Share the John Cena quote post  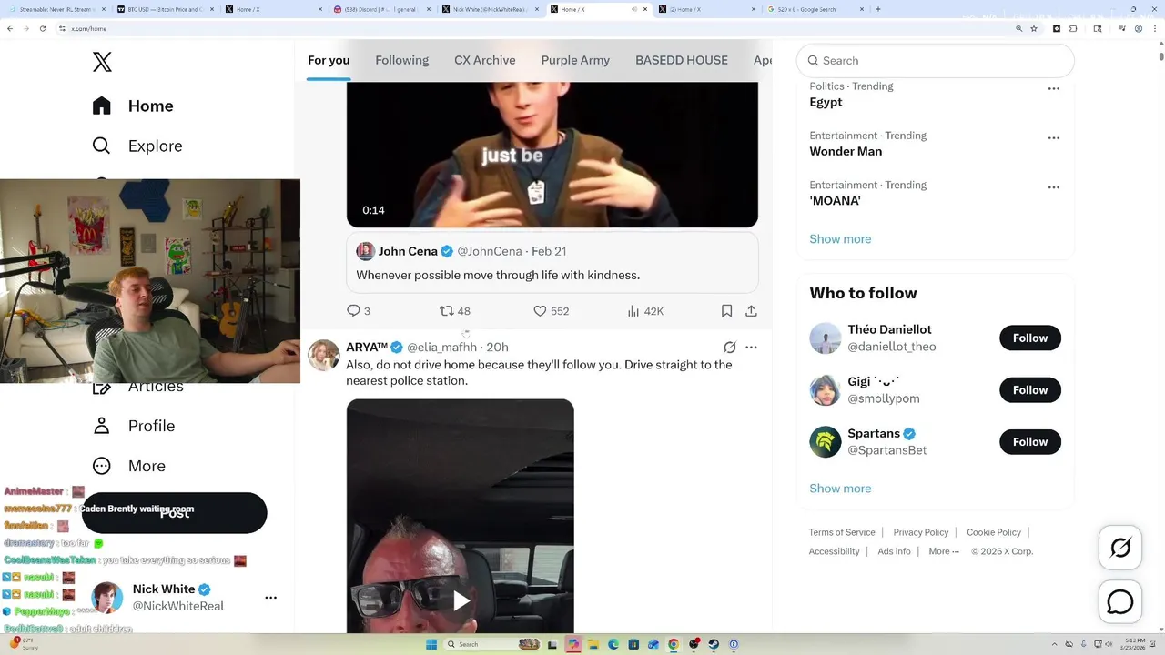[751, 311]
